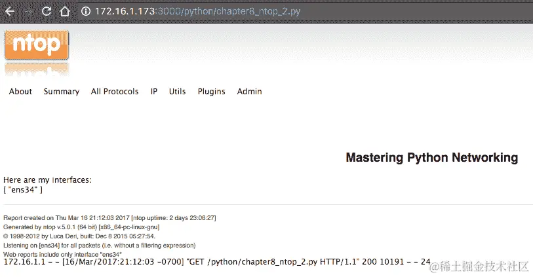This screenshot has width=533, height=277.
Task: Click the "ens34" interface list text
Action: [x=23, y=190]
